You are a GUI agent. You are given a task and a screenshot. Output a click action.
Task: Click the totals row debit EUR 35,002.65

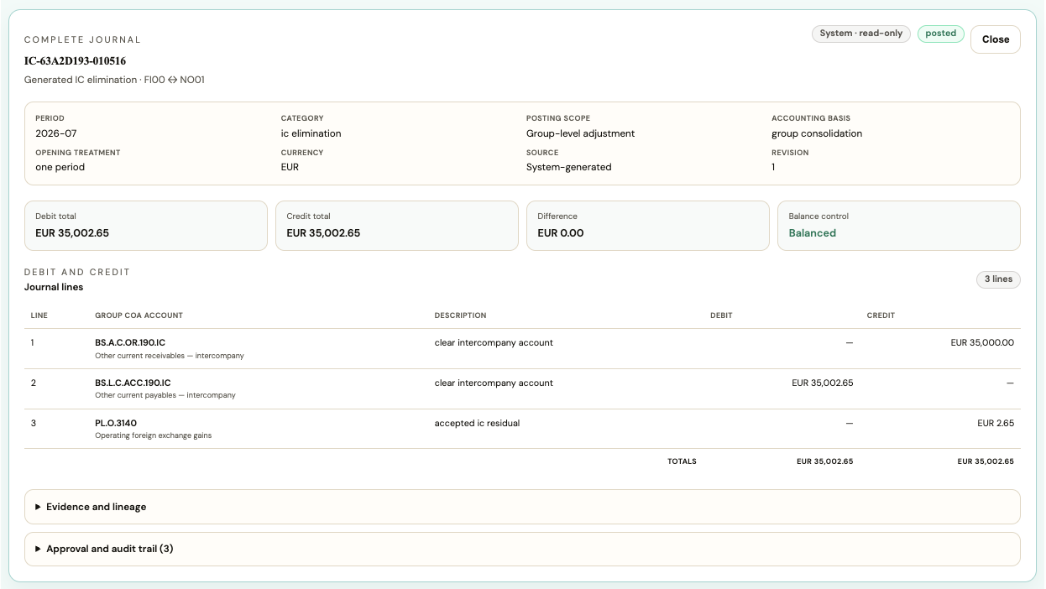[824, 461]
